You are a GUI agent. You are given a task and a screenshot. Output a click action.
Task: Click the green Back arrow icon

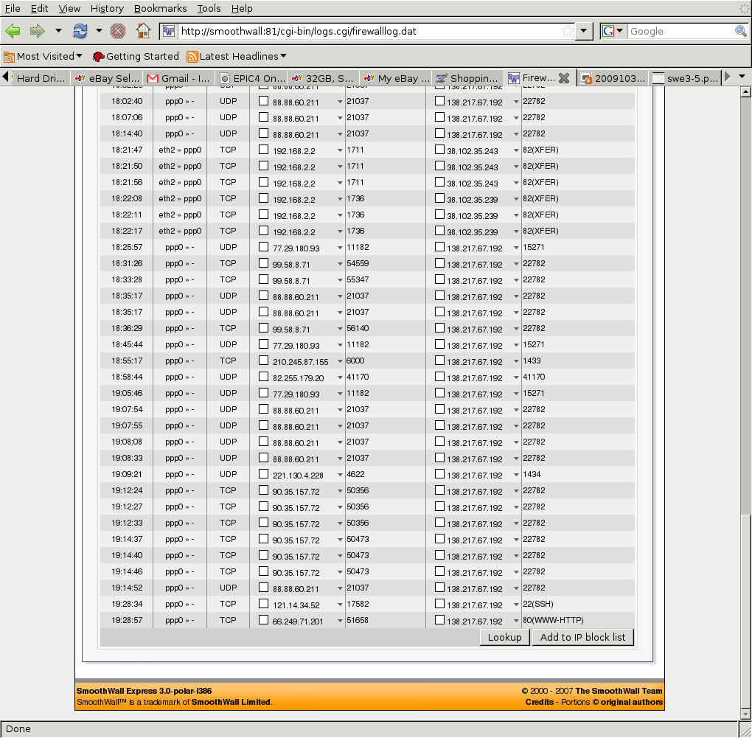pos(13,31)
